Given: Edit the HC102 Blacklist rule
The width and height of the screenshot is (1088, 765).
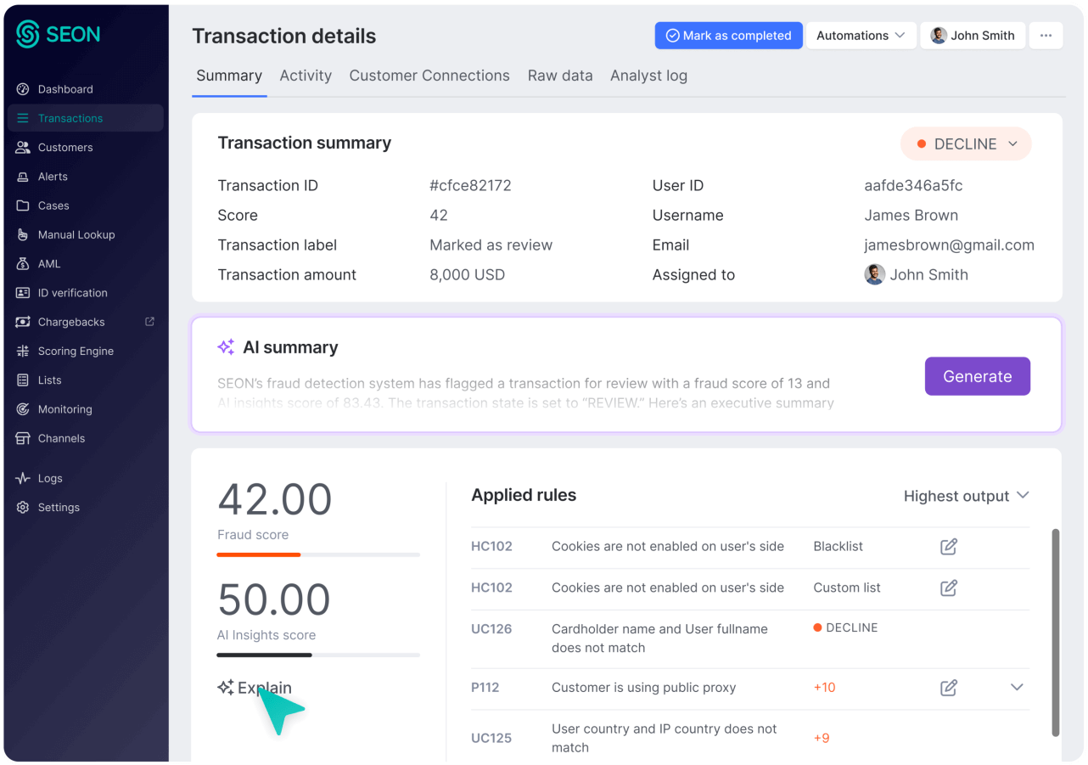Looking at the screenshot, I should 949,547.
